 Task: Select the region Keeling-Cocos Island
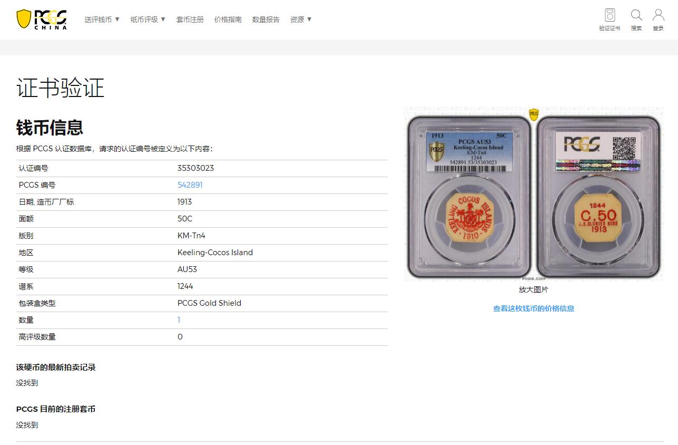215,253
